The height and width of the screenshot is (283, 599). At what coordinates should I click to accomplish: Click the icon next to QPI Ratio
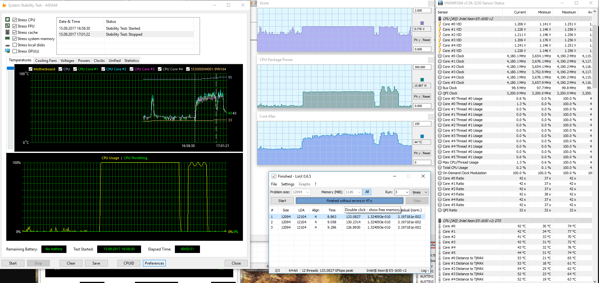pyautogui.click(x=440, y=210)
